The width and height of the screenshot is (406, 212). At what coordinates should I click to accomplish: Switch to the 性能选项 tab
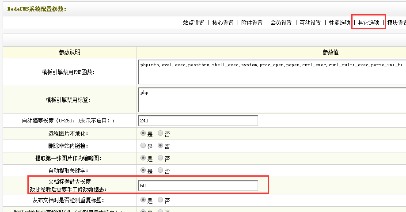click(x=339, y=23)
